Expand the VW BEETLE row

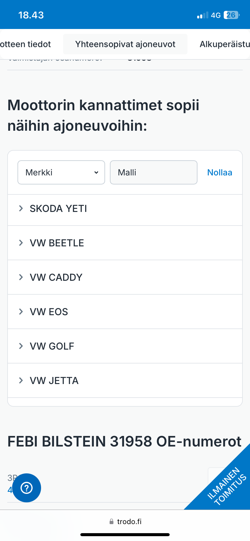point(57,243)
